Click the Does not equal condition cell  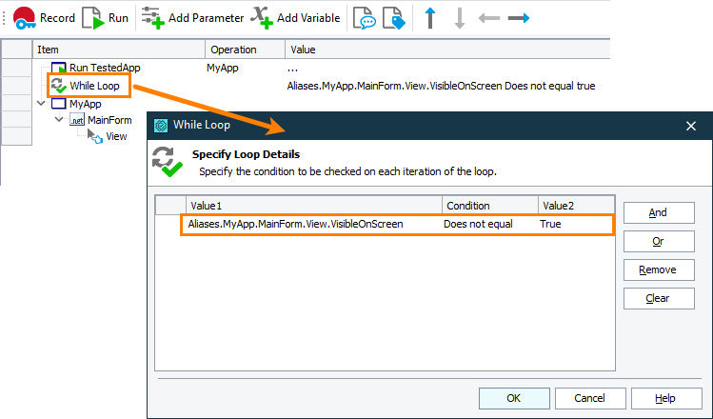(478, 225)
